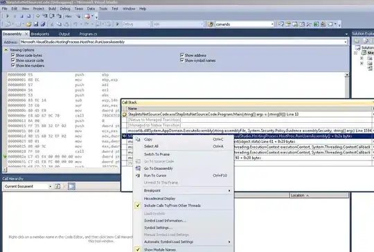Toggle the Hex display toolbar button
374x252 pixels.
69,16
